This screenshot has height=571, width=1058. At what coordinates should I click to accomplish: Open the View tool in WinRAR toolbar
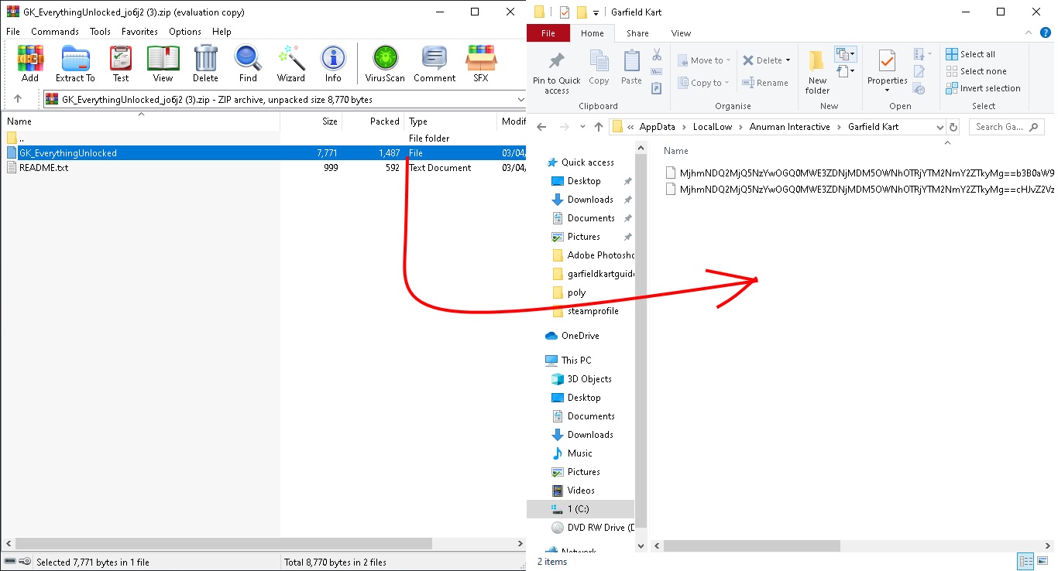[163, 63]
